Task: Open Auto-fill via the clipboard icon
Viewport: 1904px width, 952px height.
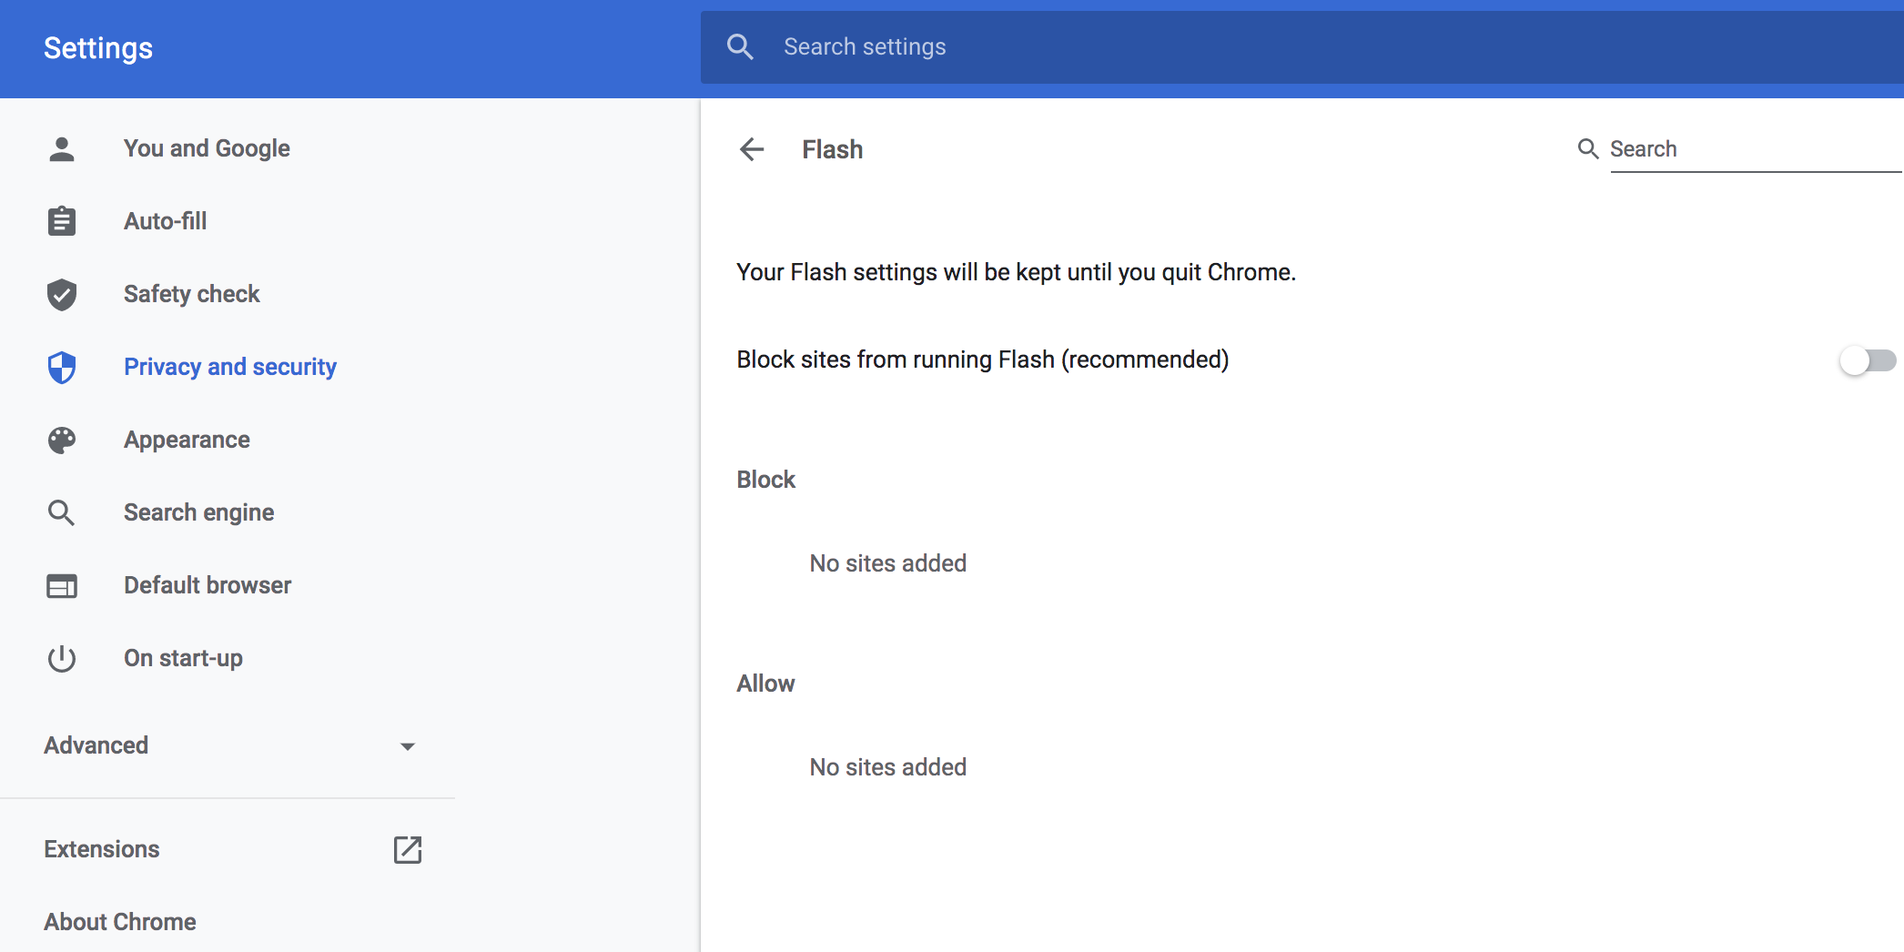Action: pyautogui.click(x=61, y=220)
